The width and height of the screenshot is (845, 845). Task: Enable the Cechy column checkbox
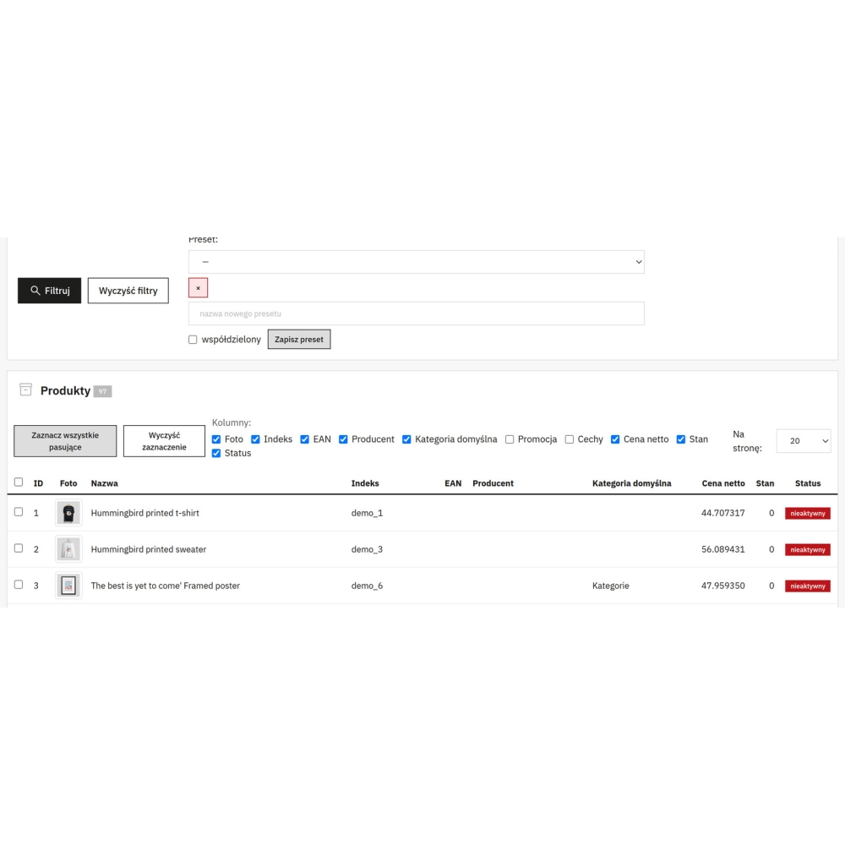tap(569, 439)
